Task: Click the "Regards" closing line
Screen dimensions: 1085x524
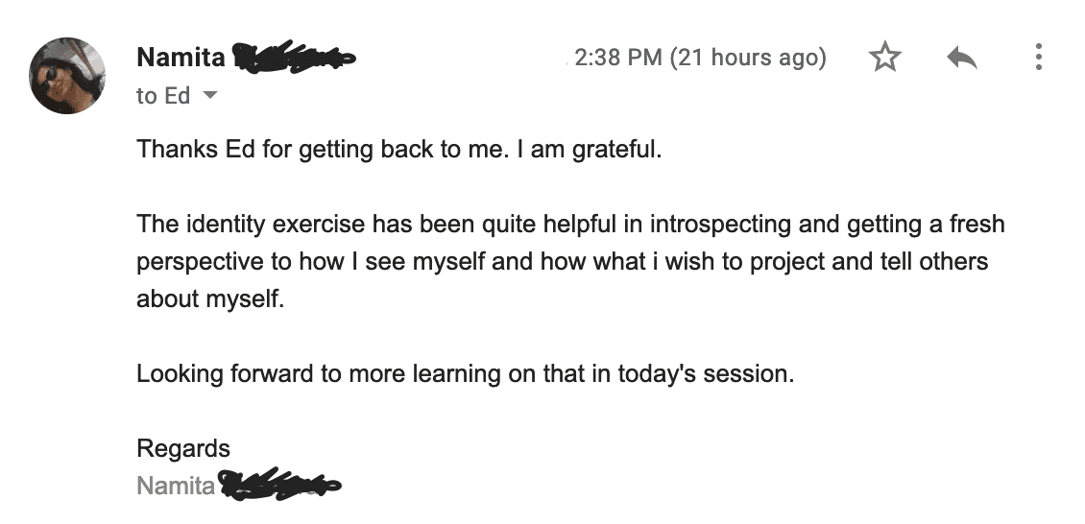Action: 183,448
